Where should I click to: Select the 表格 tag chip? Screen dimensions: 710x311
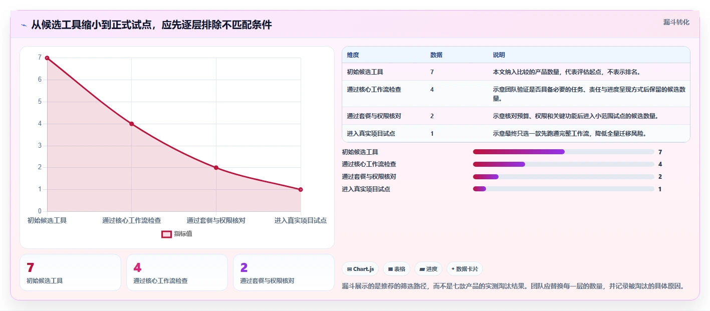click(396, 269)
